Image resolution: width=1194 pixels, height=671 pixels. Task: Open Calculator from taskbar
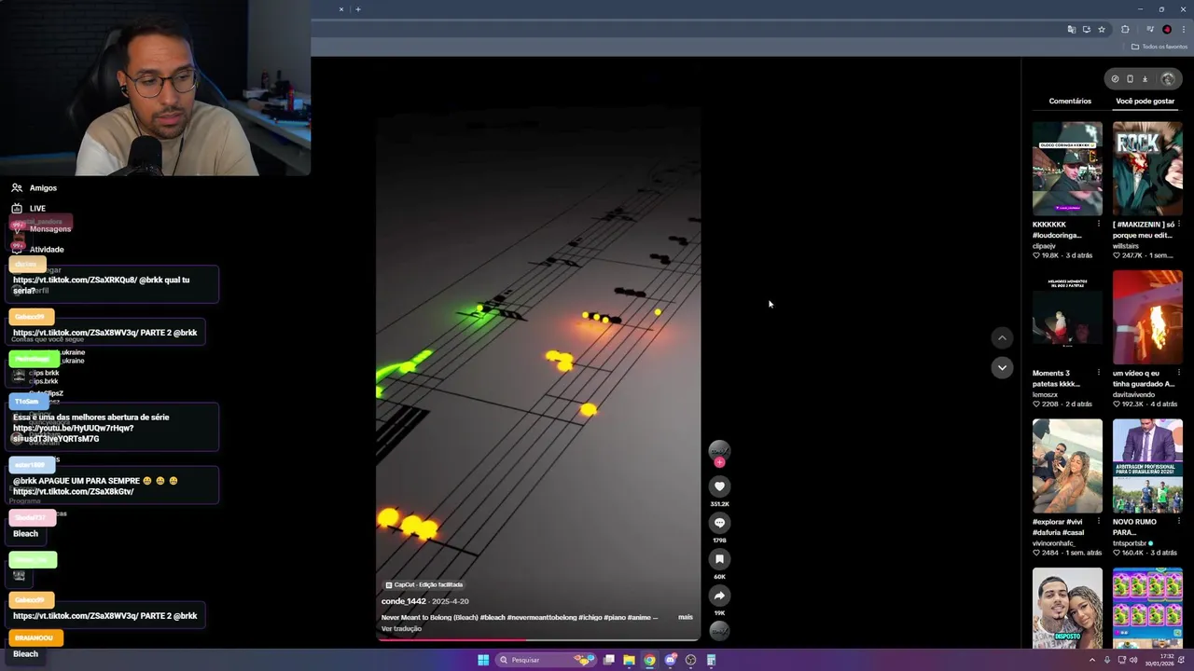[x=711, y=660]
